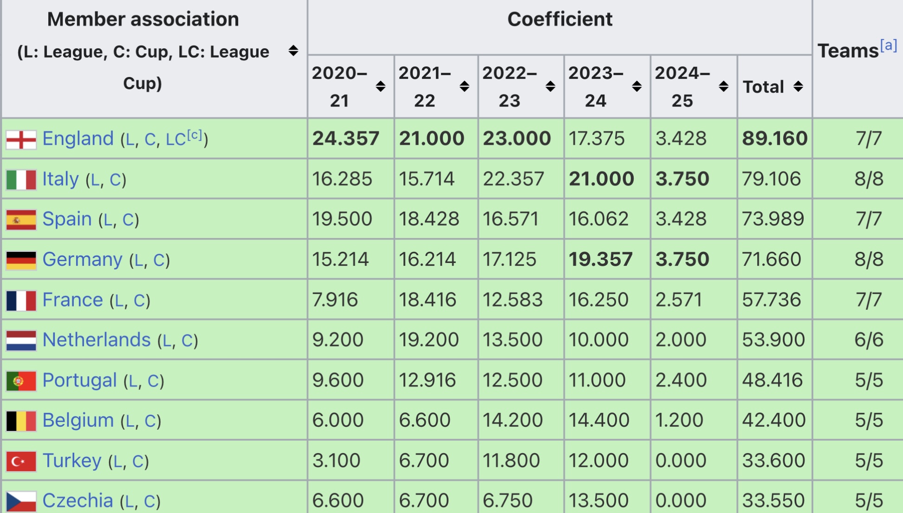Click the Portugal flag icon
The width and height of the screenshot is (903, 513).
(21, 381)
